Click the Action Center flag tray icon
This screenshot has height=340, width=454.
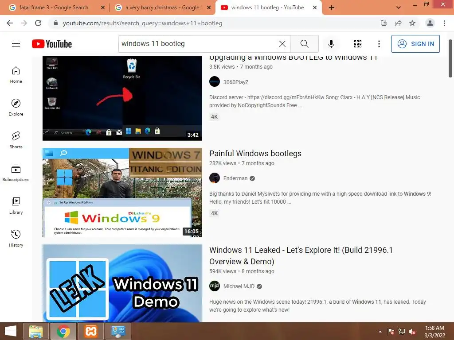391,332
